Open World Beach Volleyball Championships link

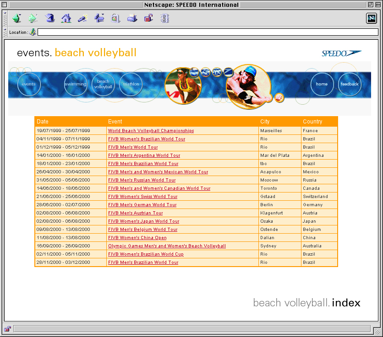(151, 131)
